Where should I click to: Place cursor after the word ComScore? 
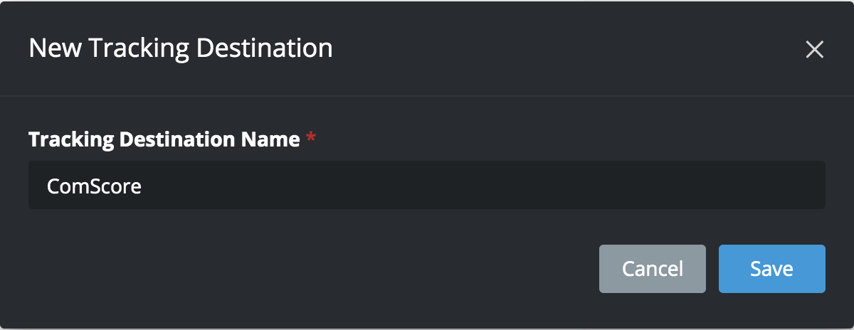143,186
